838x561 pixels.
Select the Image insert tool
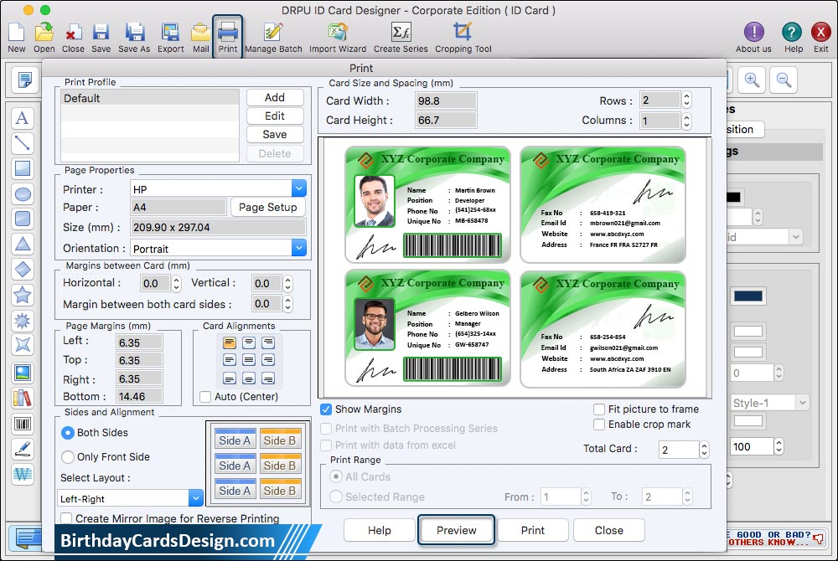click(x=23, y=373)
